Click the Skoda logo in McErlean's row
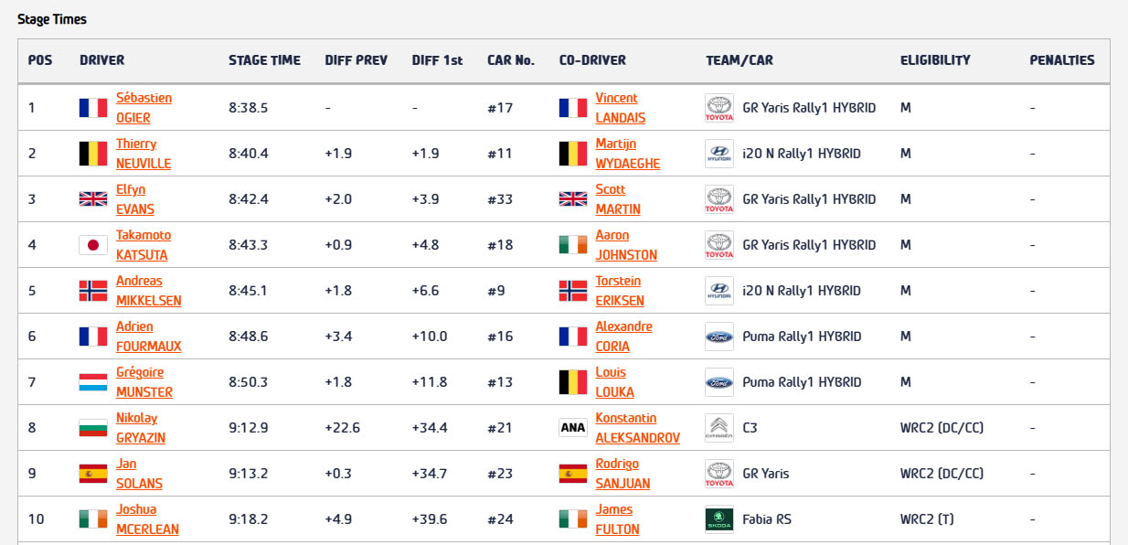1128x545 pixels. click(x=718, y=519)
